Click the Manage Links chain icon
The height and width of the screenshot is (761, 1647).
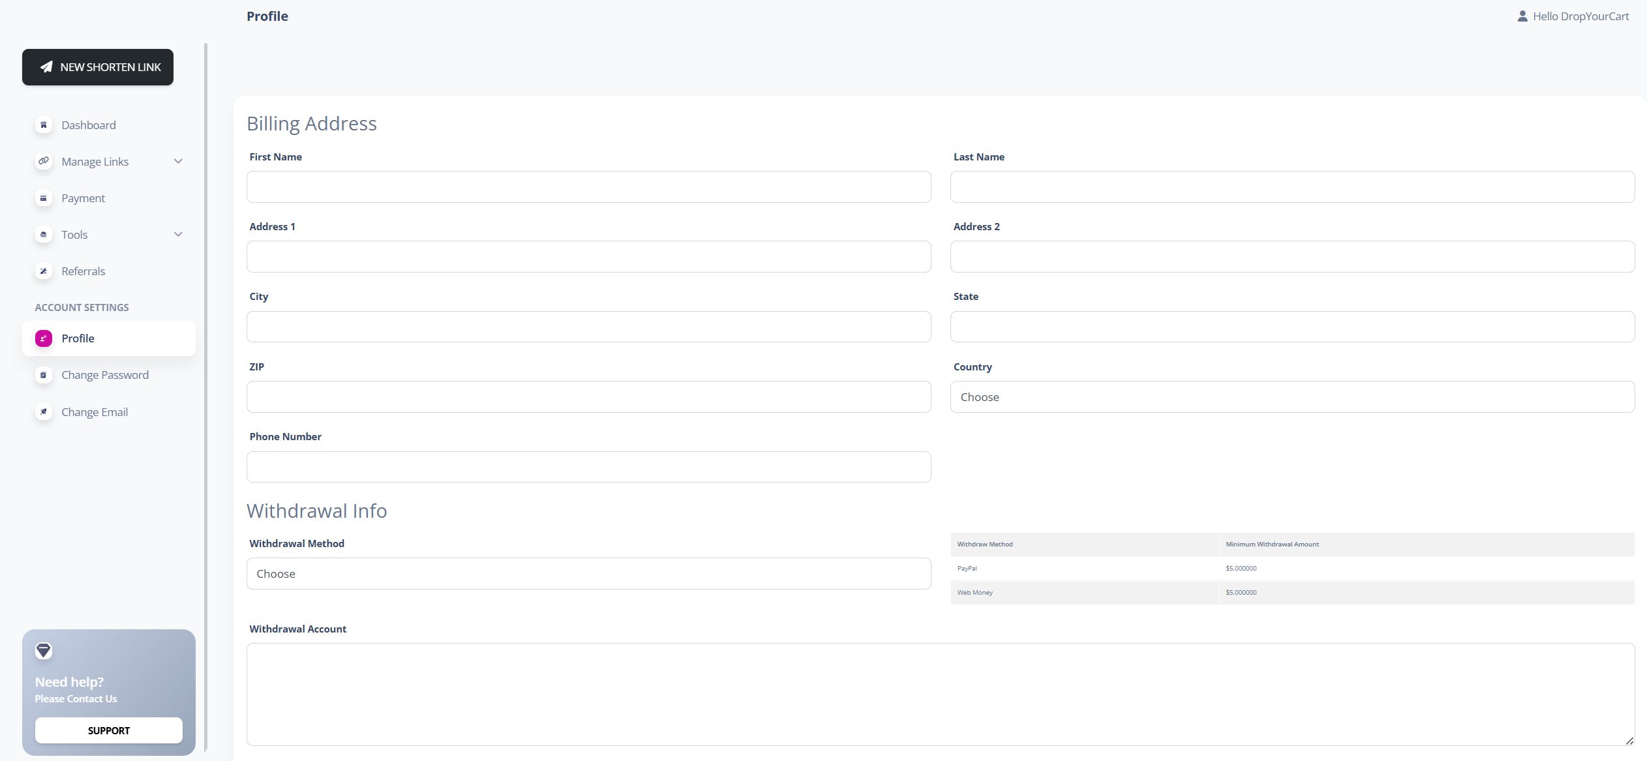point(44,161)
